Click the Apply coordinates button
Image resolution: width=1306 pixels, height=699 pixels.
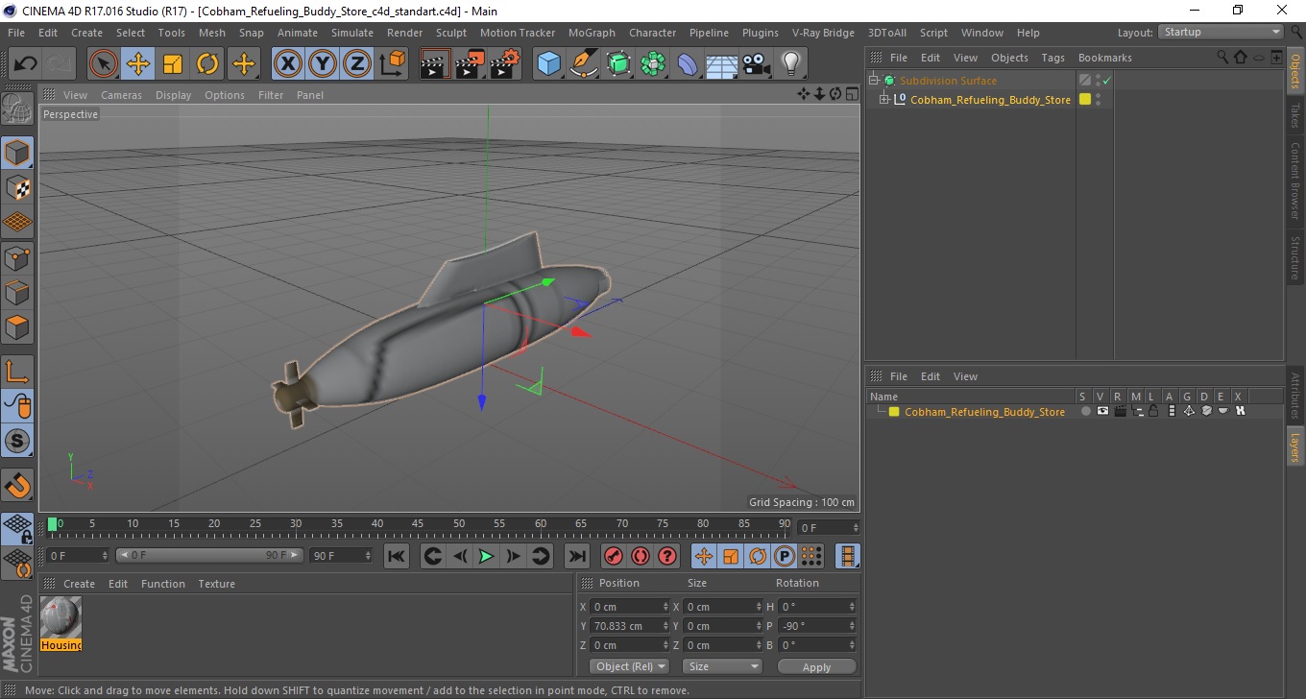click(816, 666)
